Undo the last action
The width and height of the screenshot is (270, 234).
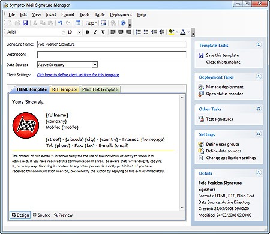pyautogui.click(x=60, y=23)
